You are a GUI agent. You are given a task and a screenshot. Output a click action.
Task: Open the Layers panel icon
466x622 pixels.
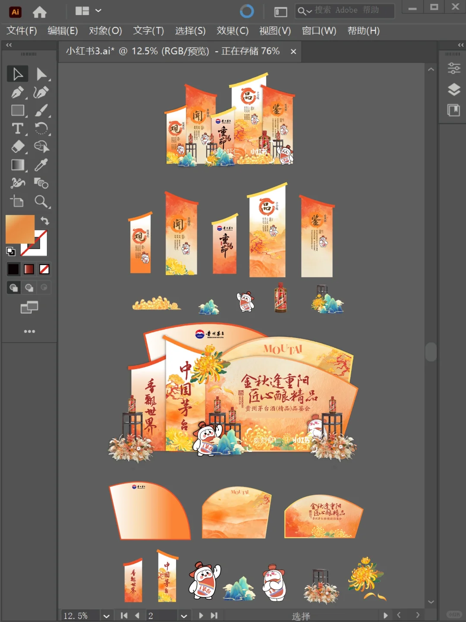coord(453,89)
